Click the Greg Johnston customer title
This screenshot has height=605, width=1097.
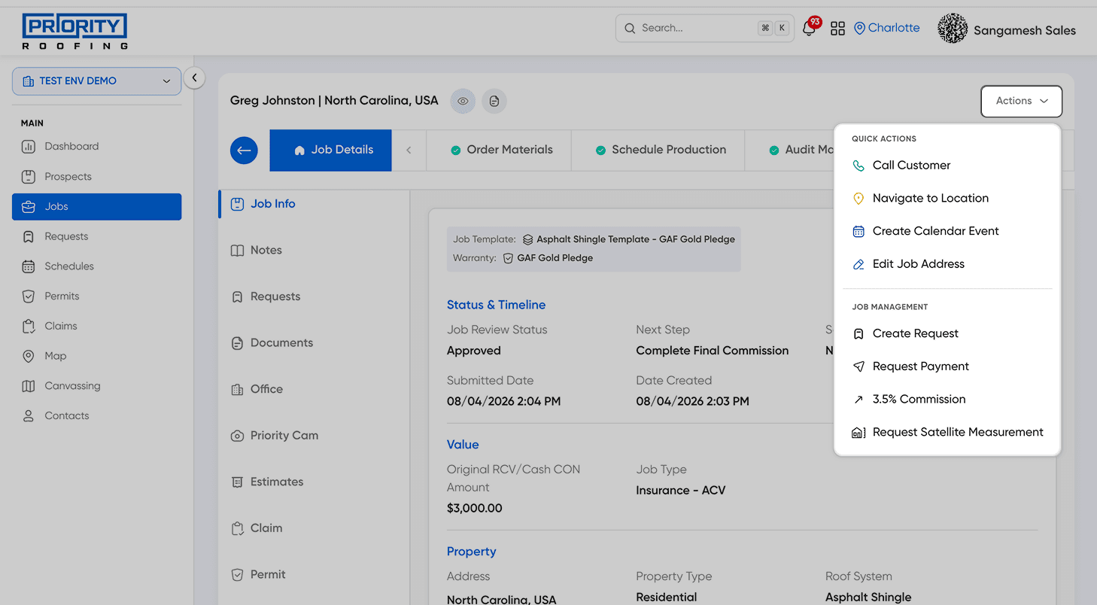pyautogui.click(x=334, y=101)
